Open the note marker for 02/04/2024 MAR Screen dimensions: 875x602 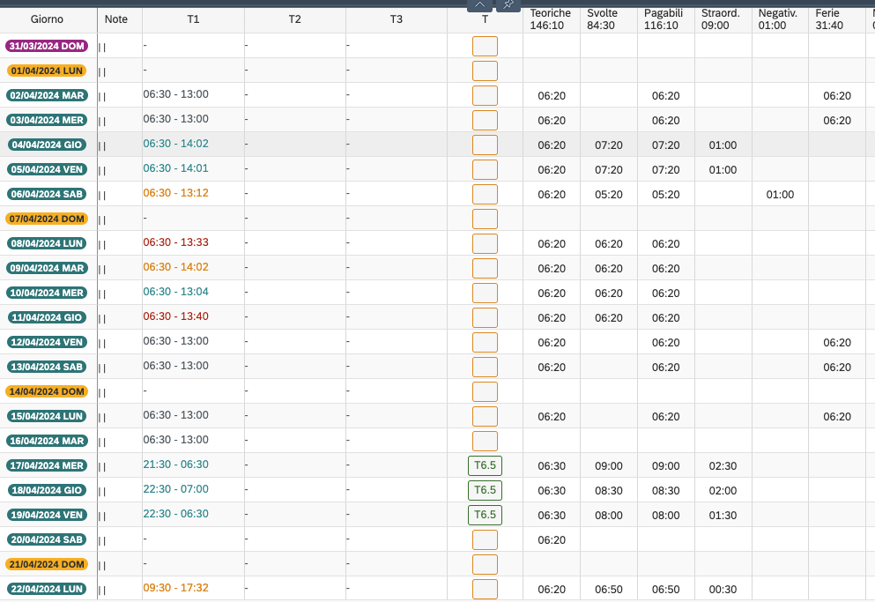tap(102, 97)
